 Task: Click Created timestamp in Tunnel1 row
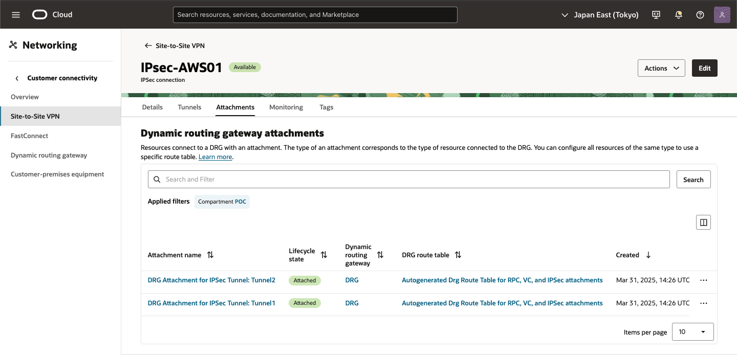(x=653, y=303)
